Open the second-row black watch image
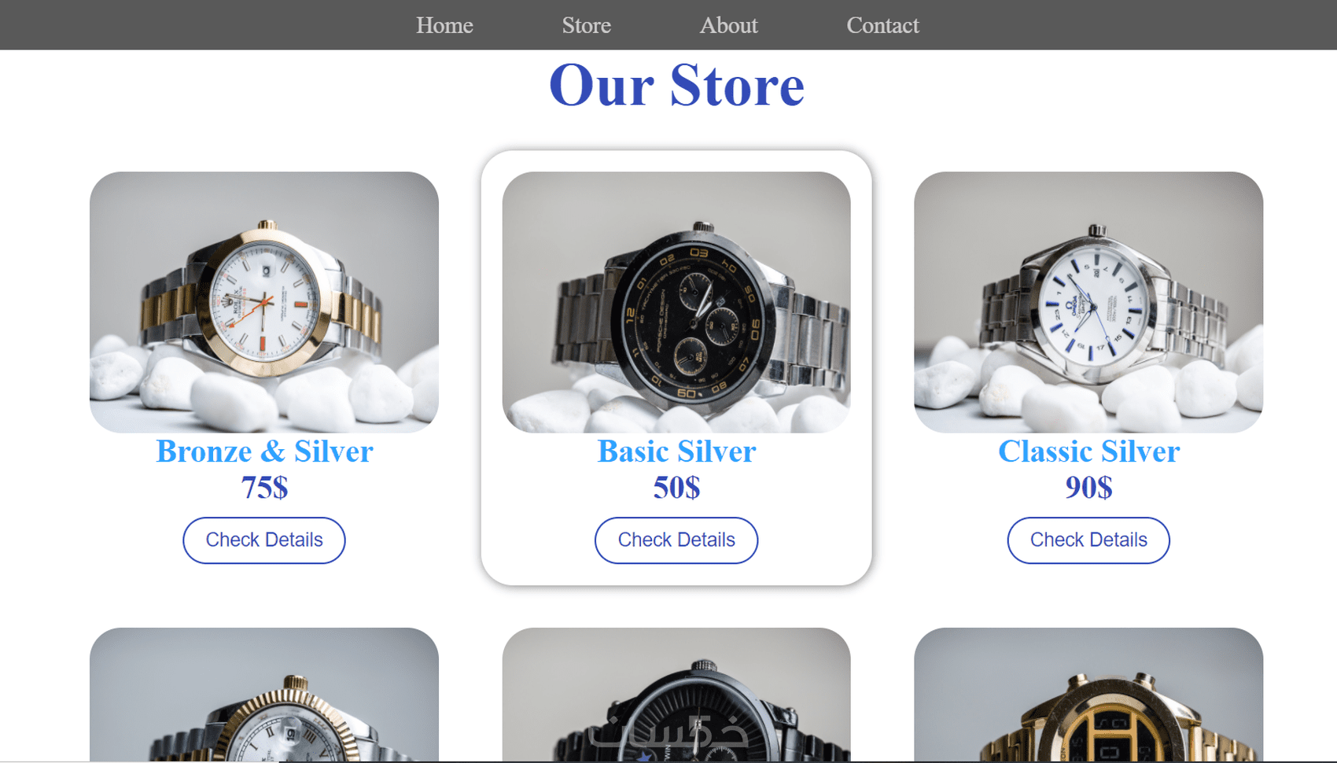The image size is (1337, 763). tap(676, 695)
